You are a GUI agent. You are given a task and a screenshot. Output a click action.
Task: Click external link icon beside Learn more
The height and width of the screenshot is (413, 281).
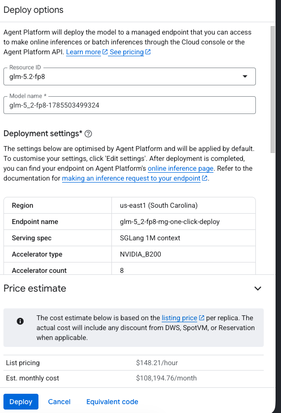(x=105, y=52)
